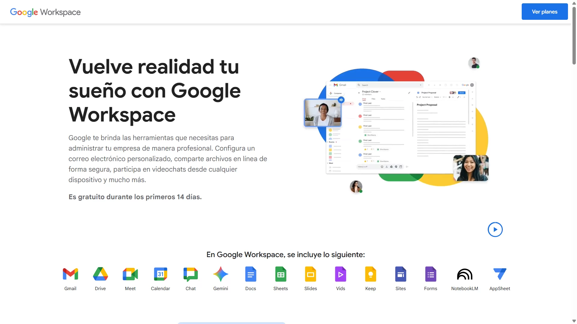Open the Vids icon

coord(340,274)
